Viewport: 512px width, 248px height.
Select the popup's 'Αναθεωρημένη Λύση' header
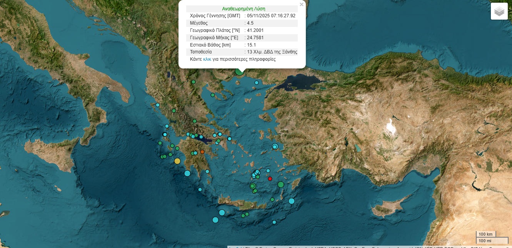(243, 8)
